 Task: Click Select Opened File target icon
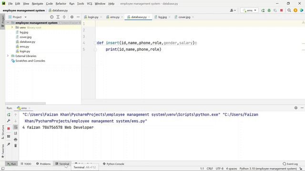pos(52,17)
